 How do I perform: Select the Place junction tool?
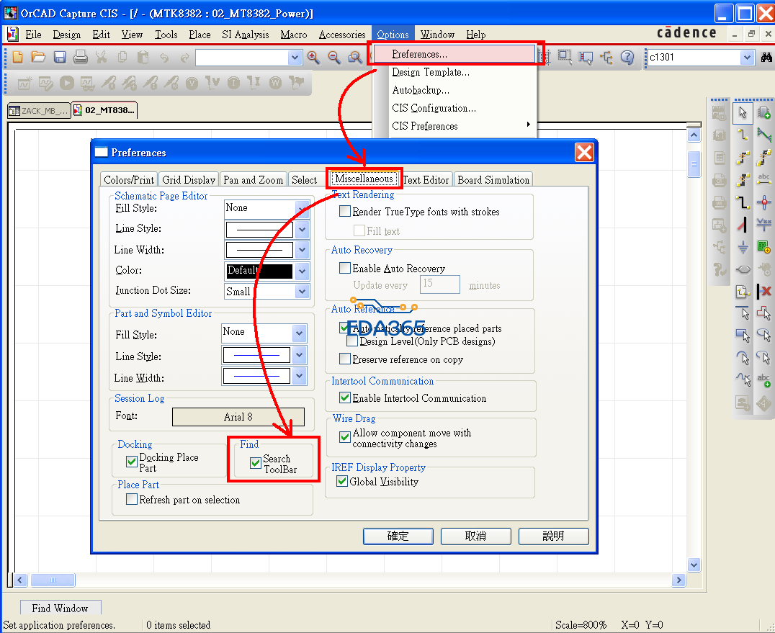(x=764, y=202)
